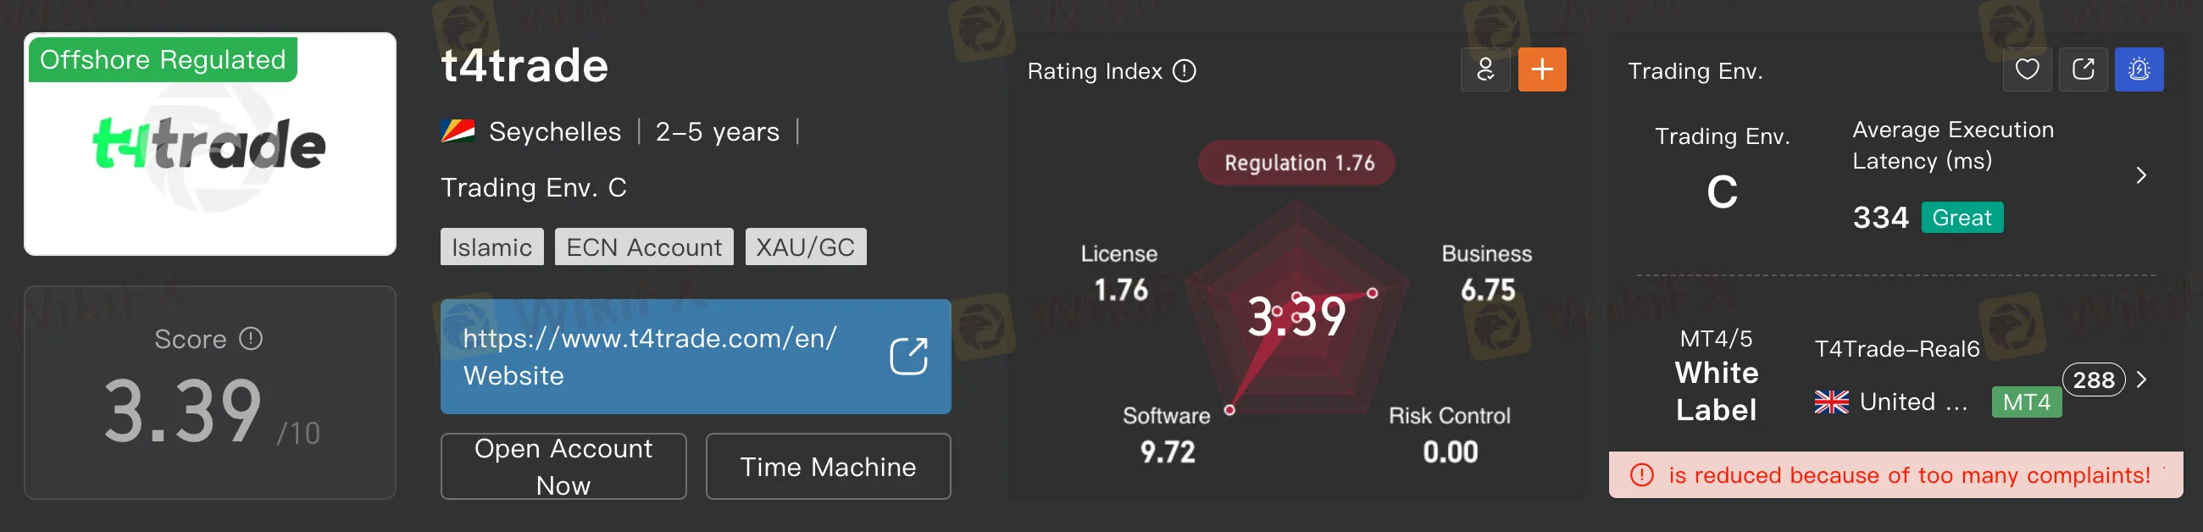
Task: Expand the Average Execution Latency details arrow
Action: click(2140, 175)
